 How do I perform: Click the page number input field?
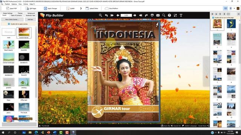click(x=126, y=15)
